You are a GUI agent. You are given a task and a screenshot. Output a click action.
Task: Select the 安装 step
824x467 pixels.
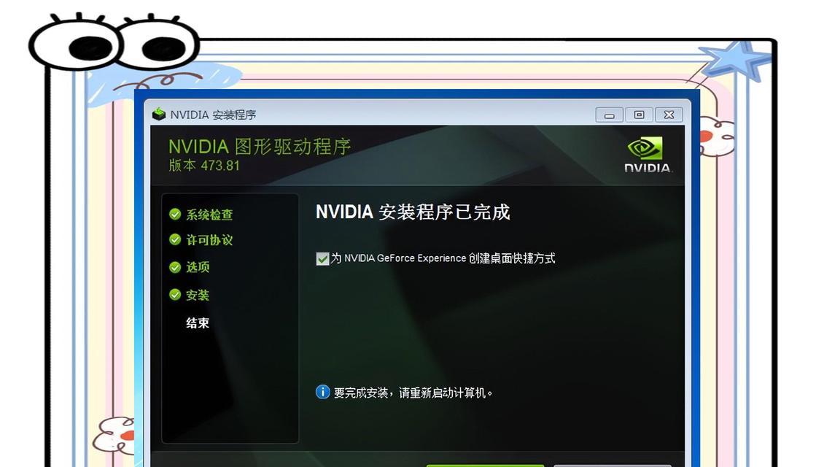click(198, 295)
